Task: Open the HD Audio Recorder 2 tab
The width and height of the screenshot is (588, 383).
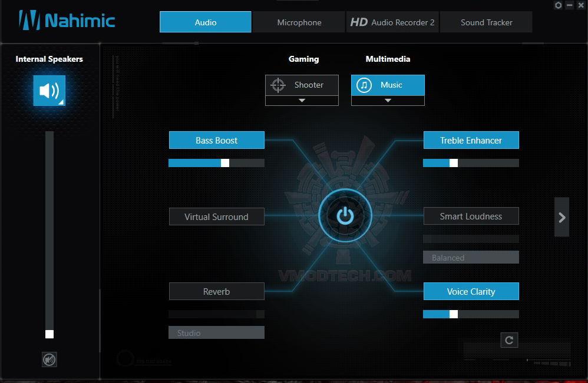Action: pyautogui.click(x=392, y=22)
